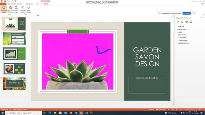Open the View ribbon tab
The height and width of the screenshot is (115, 205).
(37, 4)
